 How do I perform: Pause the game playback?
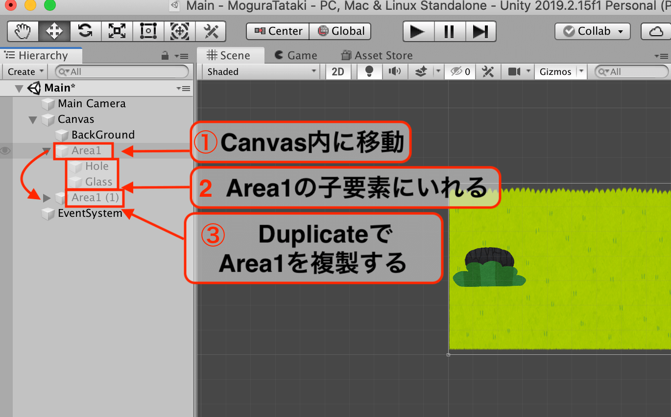pos(450,31)
